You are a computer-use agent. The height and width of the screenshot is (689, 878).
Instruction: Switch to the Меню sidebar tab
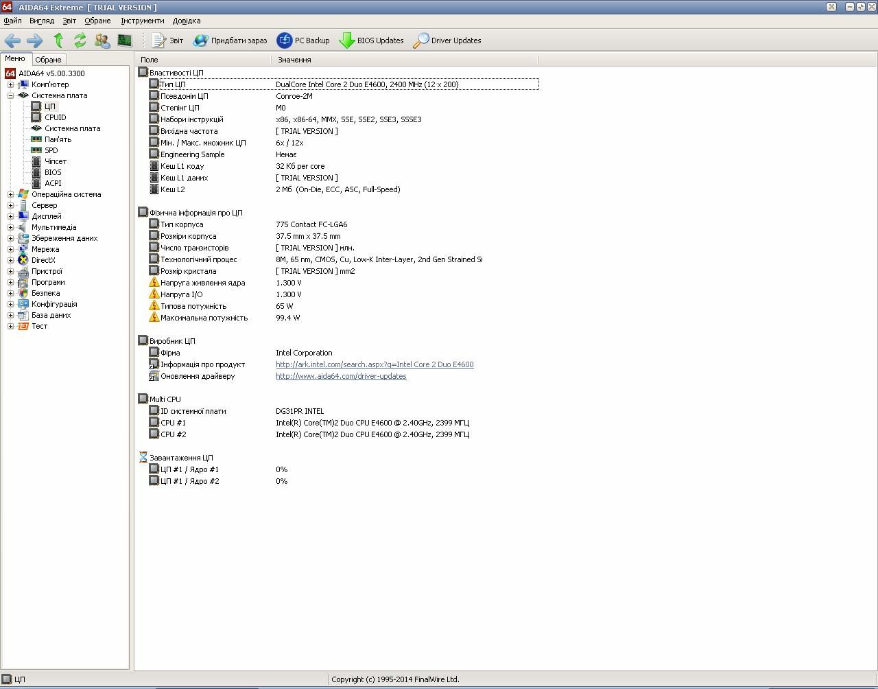pos(15,59)
